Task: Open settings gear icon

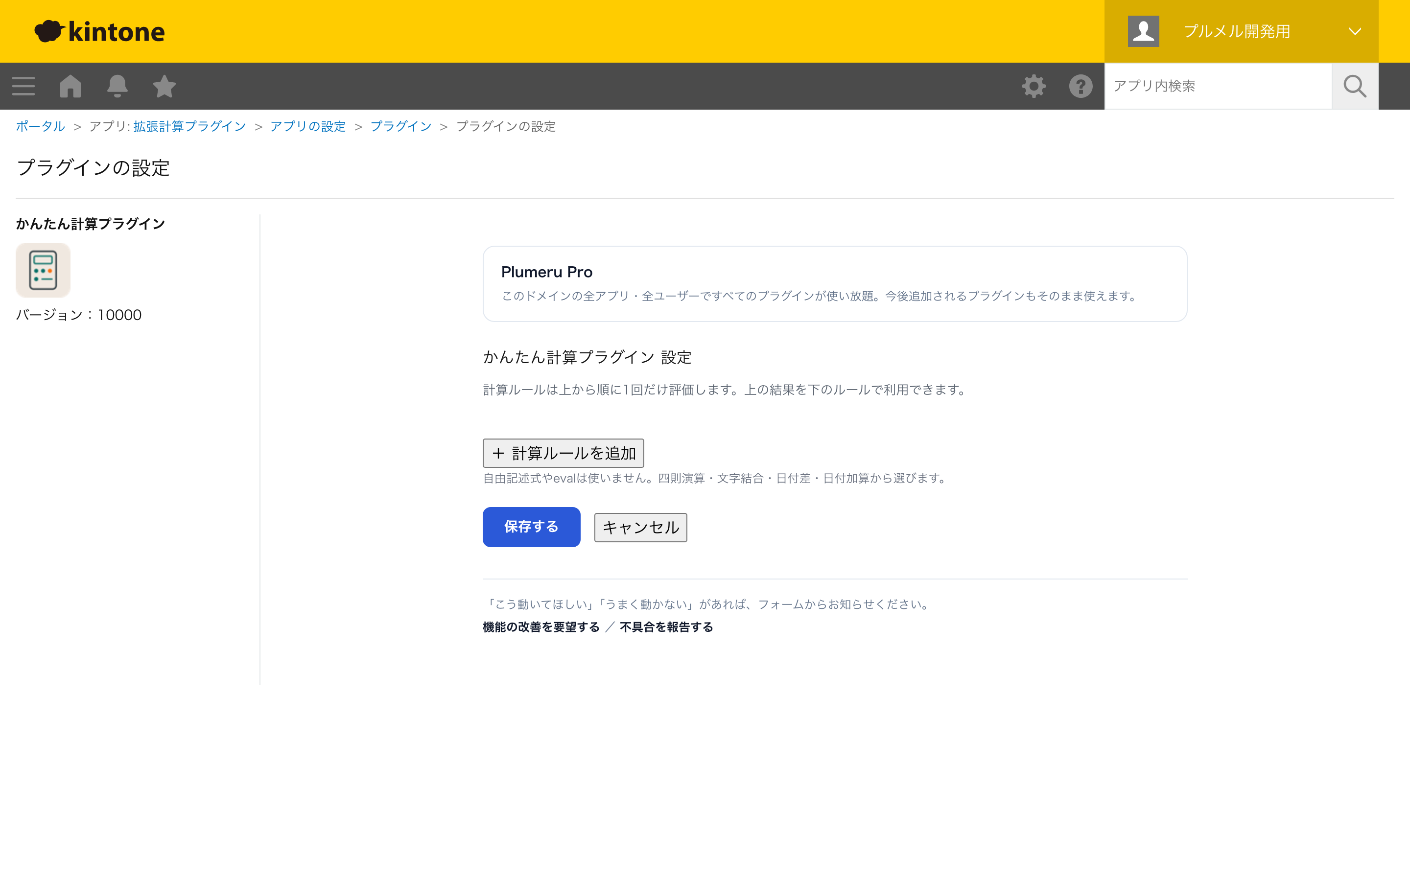Action: (x=1034, y=86)
